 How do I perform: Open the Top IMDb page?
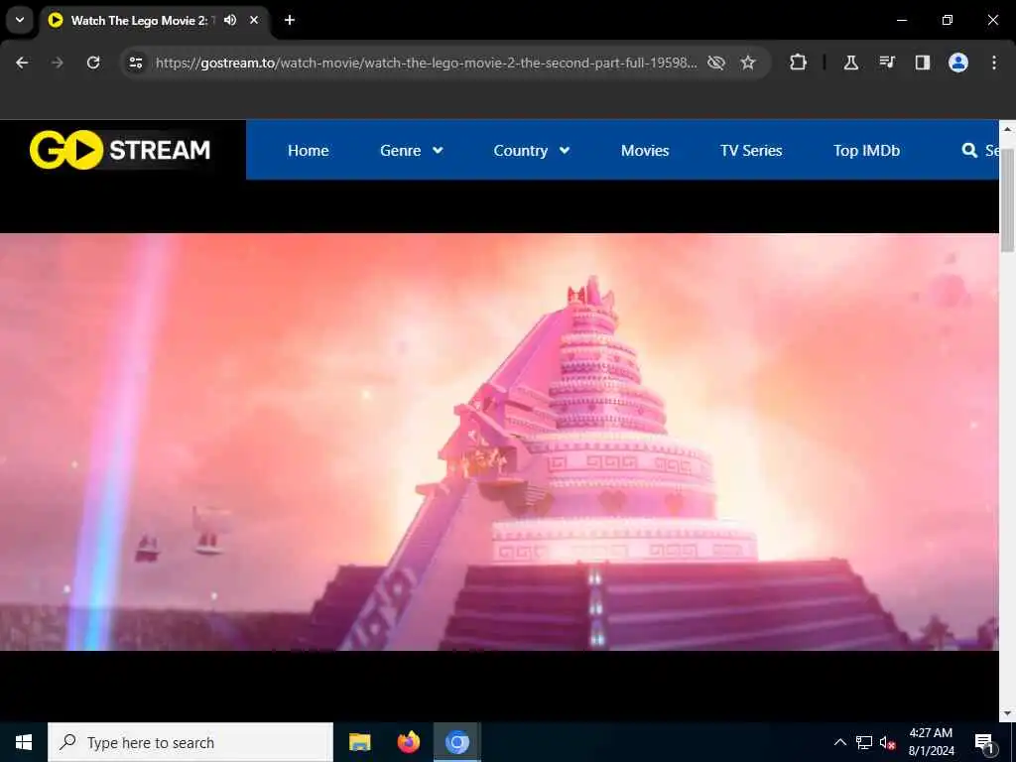pos(866,151)
